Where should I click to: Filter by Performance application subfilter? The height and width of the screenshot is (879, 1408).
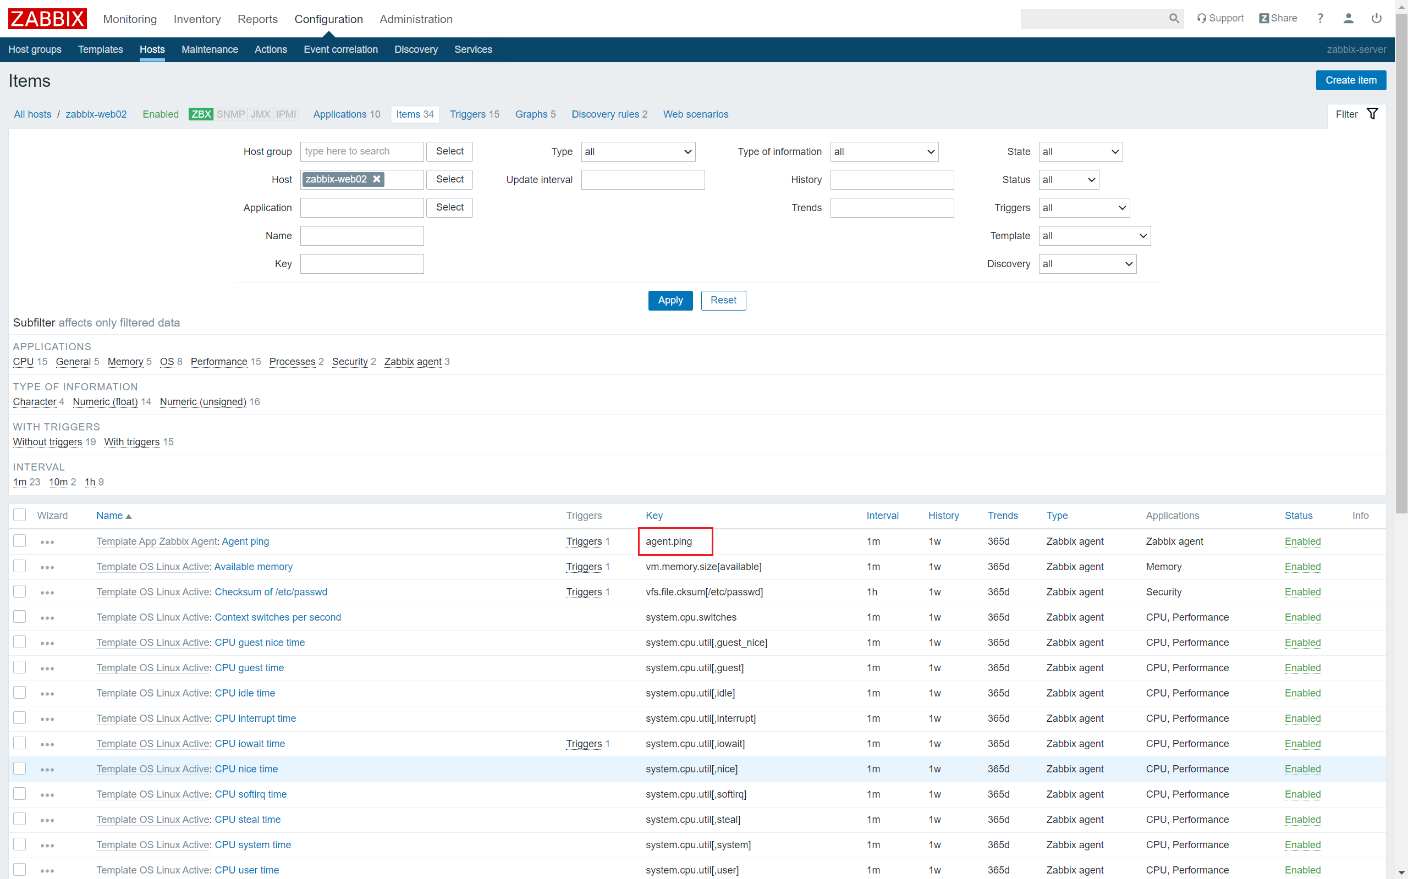pos(219,362)
